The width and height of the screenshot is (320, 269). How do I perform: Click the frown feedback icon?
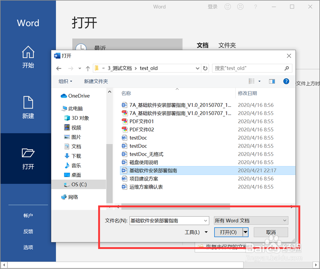pyautogui.click(x=240, y=7)
